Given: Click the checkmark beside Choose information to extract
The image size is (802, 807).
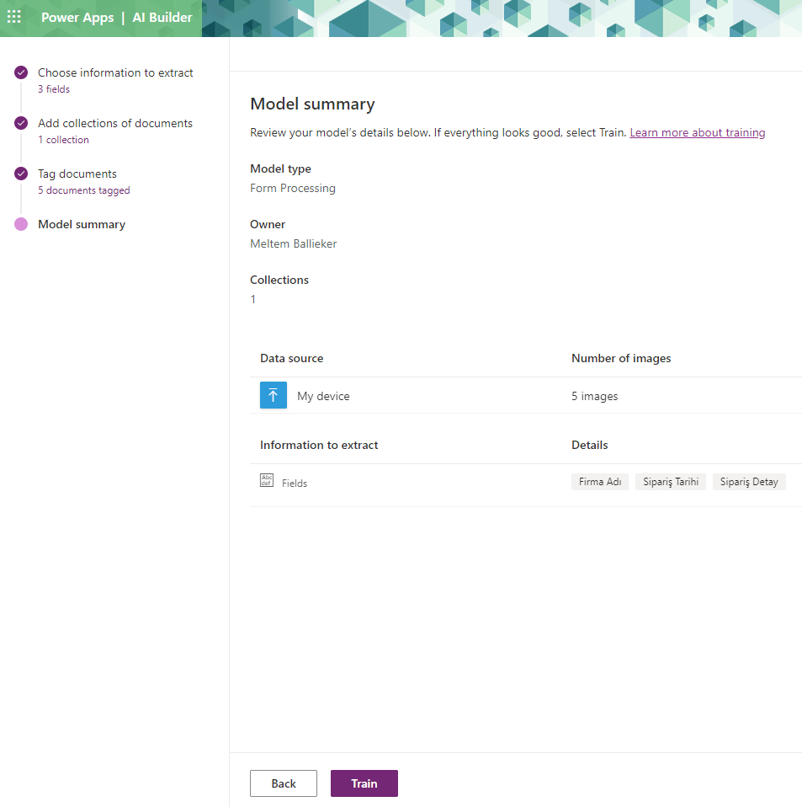Looking at the screenshot, I should click(21, 73).
